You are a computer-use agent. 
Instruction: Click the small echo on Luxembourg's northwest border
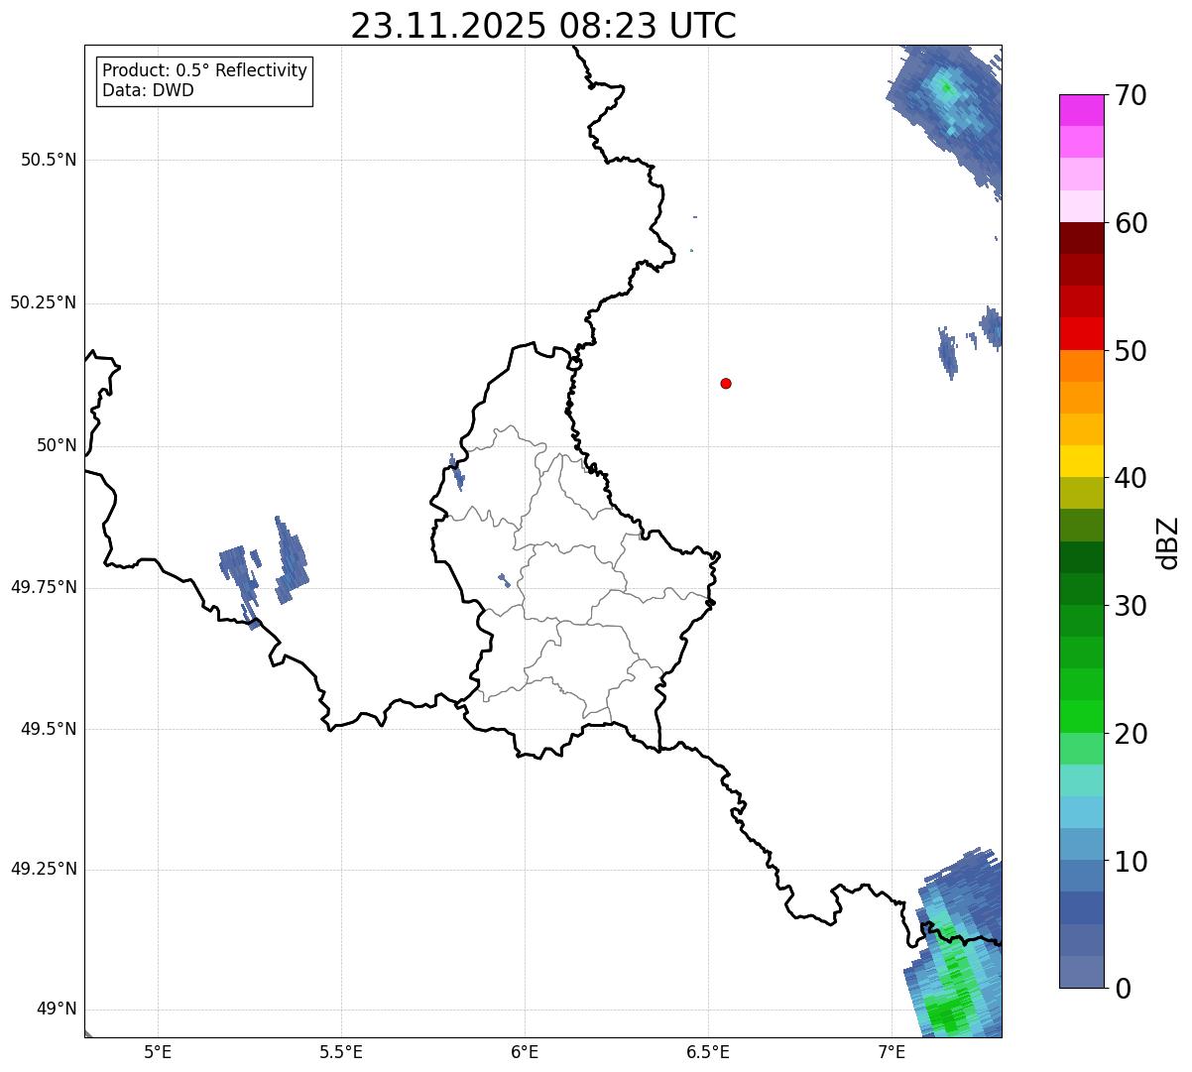pyautogui.click(x=456, y=472)
